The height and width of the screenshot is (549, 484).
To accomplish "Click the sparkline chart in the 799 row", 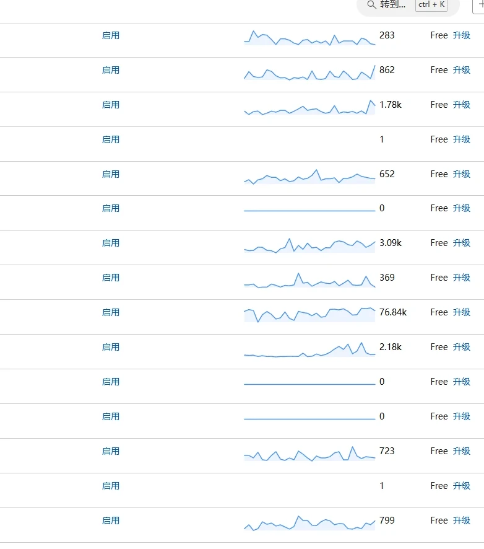I will (x=309, y=524).
